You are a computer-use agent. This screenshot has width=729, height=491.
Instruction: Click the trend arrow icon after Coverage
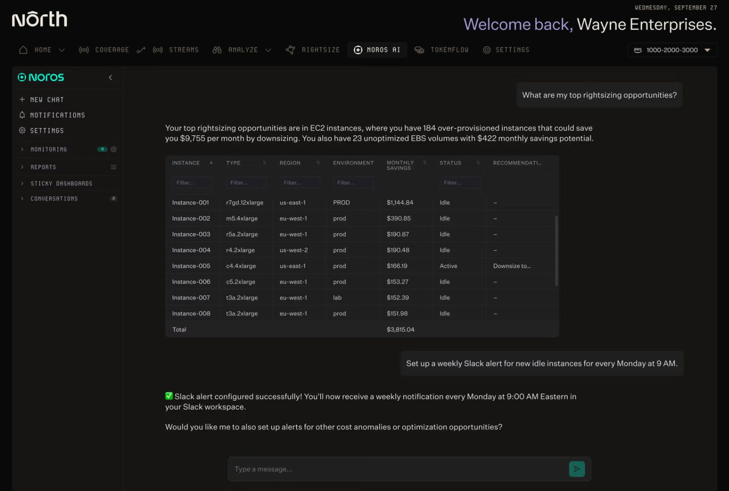(141, 50)
